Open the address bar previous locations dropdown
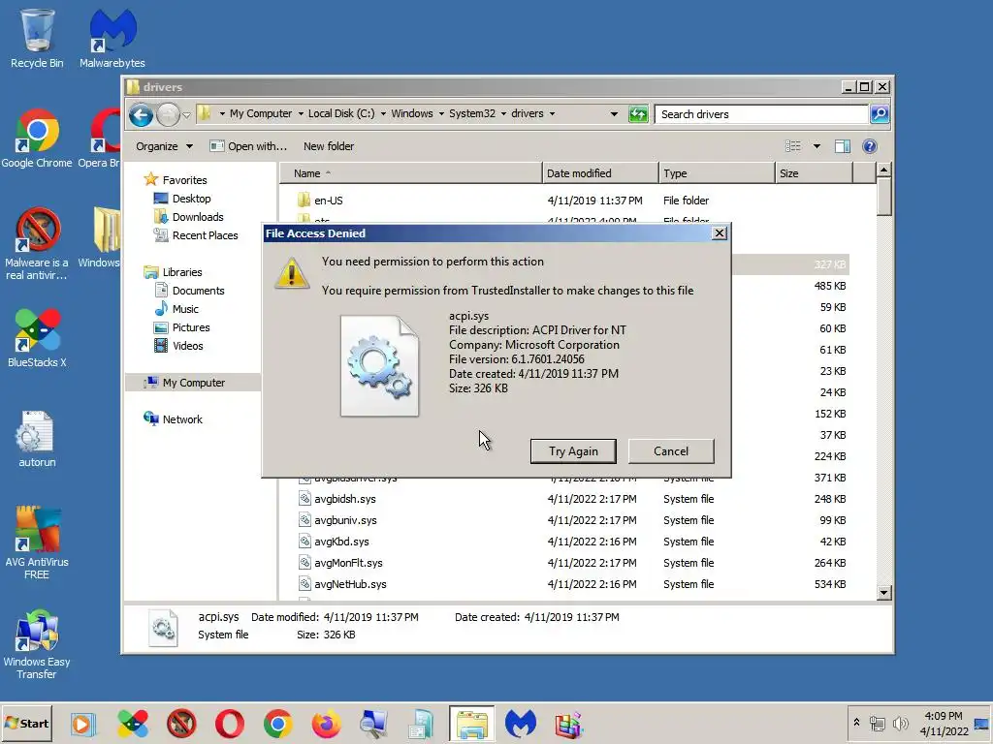The width and height of the screenshot is (993, 744). click(x=614, y=114)
